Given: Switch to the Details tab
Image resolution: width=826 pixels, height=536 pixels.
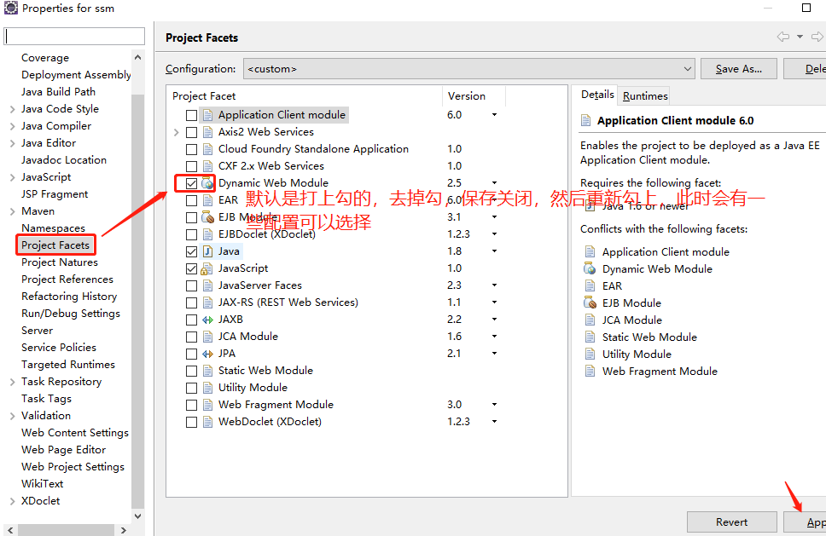Looking at the screenshot, I should tap(596, 95).
